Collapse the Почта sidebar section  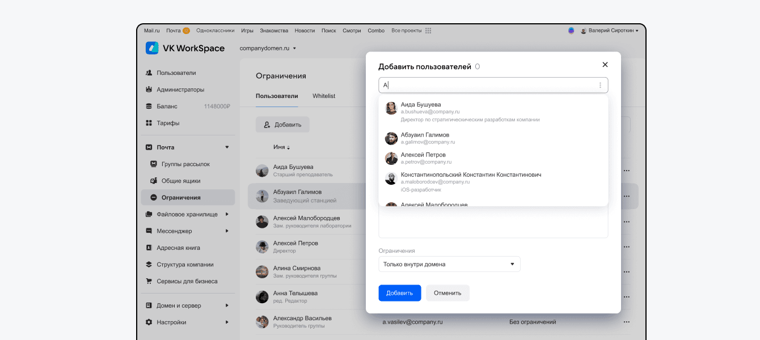[x=227, y=147]
